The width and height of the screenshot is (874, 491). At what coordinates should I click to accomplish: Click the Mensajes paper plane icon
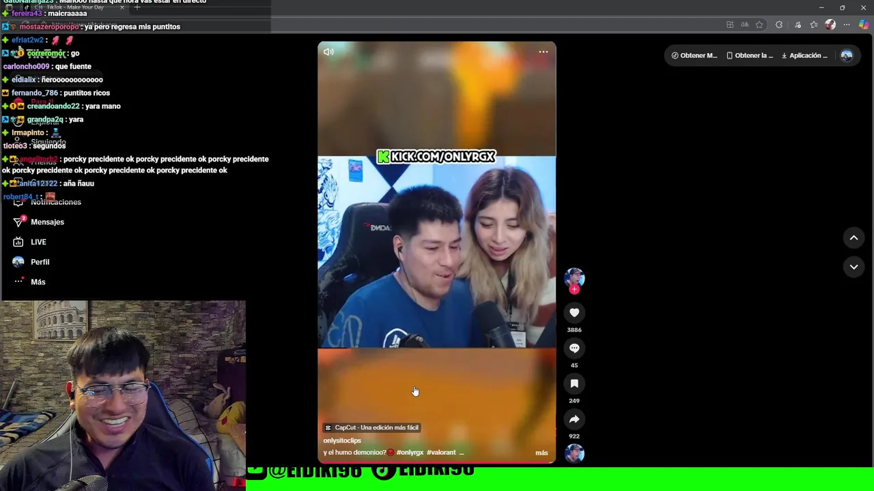[x=18, y=222]
